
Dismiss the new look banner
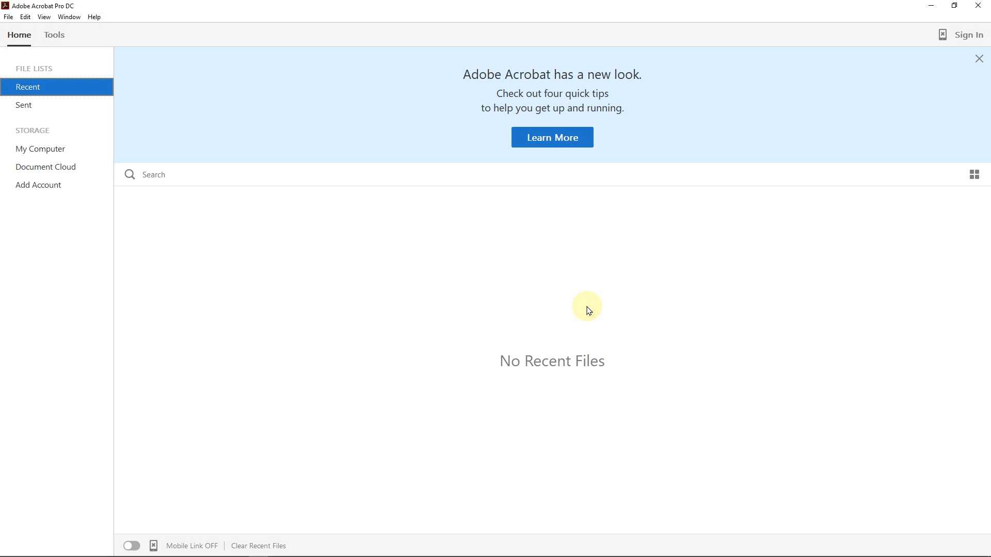[980, 59]
